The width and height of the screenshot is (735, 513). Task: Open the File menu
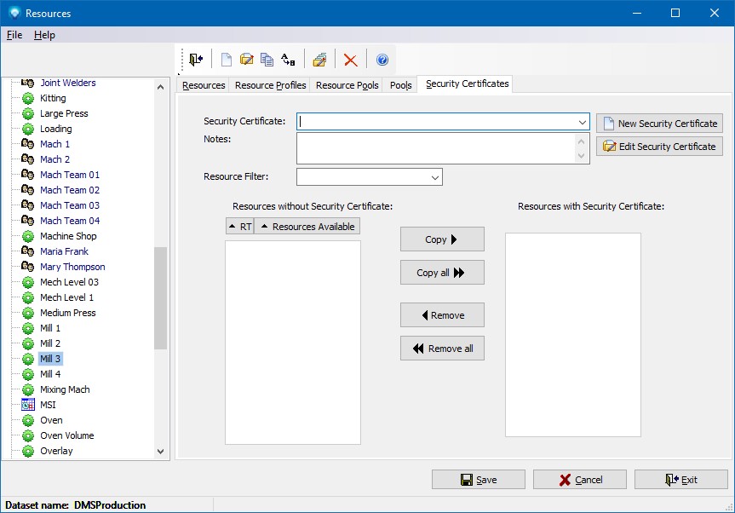pyautogui.click(x=14, y=35)
